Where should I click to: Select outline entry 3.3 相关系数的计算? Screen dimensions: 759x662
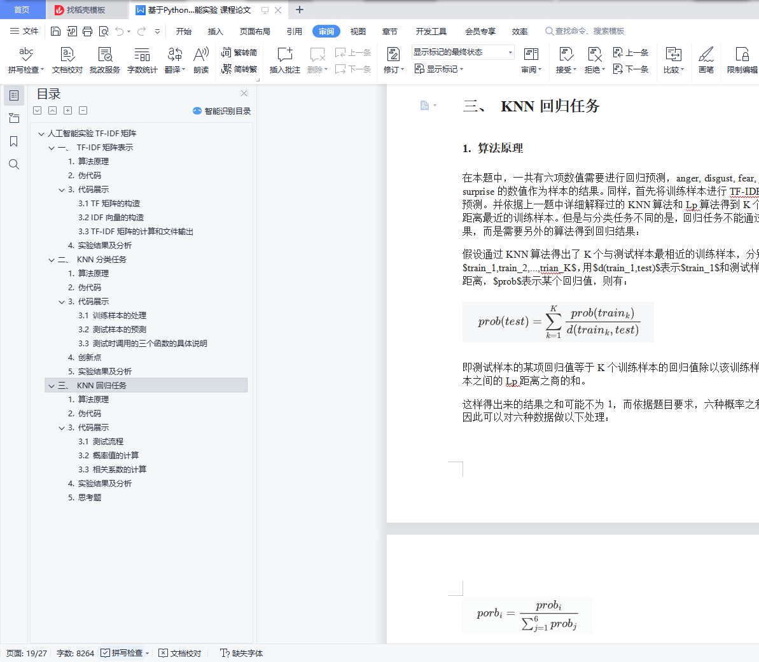[x=113, y=469]
